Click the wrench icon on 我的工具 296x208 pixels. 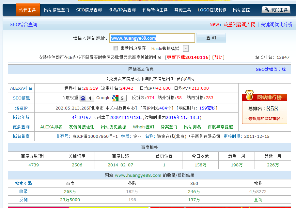(x=266, y=10)
